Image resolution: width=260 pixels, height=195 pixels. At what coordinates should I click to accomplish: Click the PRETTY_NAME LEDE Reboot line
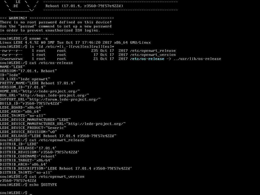tap(38, 83)
